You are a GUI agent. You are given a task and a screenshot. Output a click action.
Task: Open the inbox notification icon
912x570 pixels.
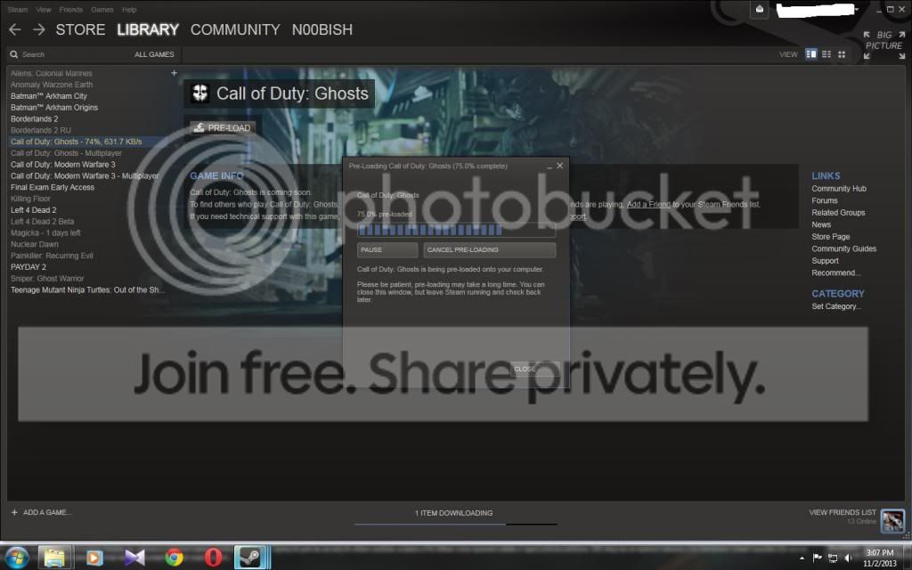(759, 9)
